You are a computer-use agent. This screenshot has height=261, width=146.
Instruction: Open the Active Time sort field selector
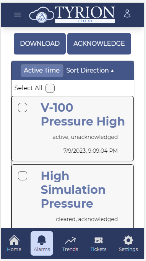click(42, 71)
